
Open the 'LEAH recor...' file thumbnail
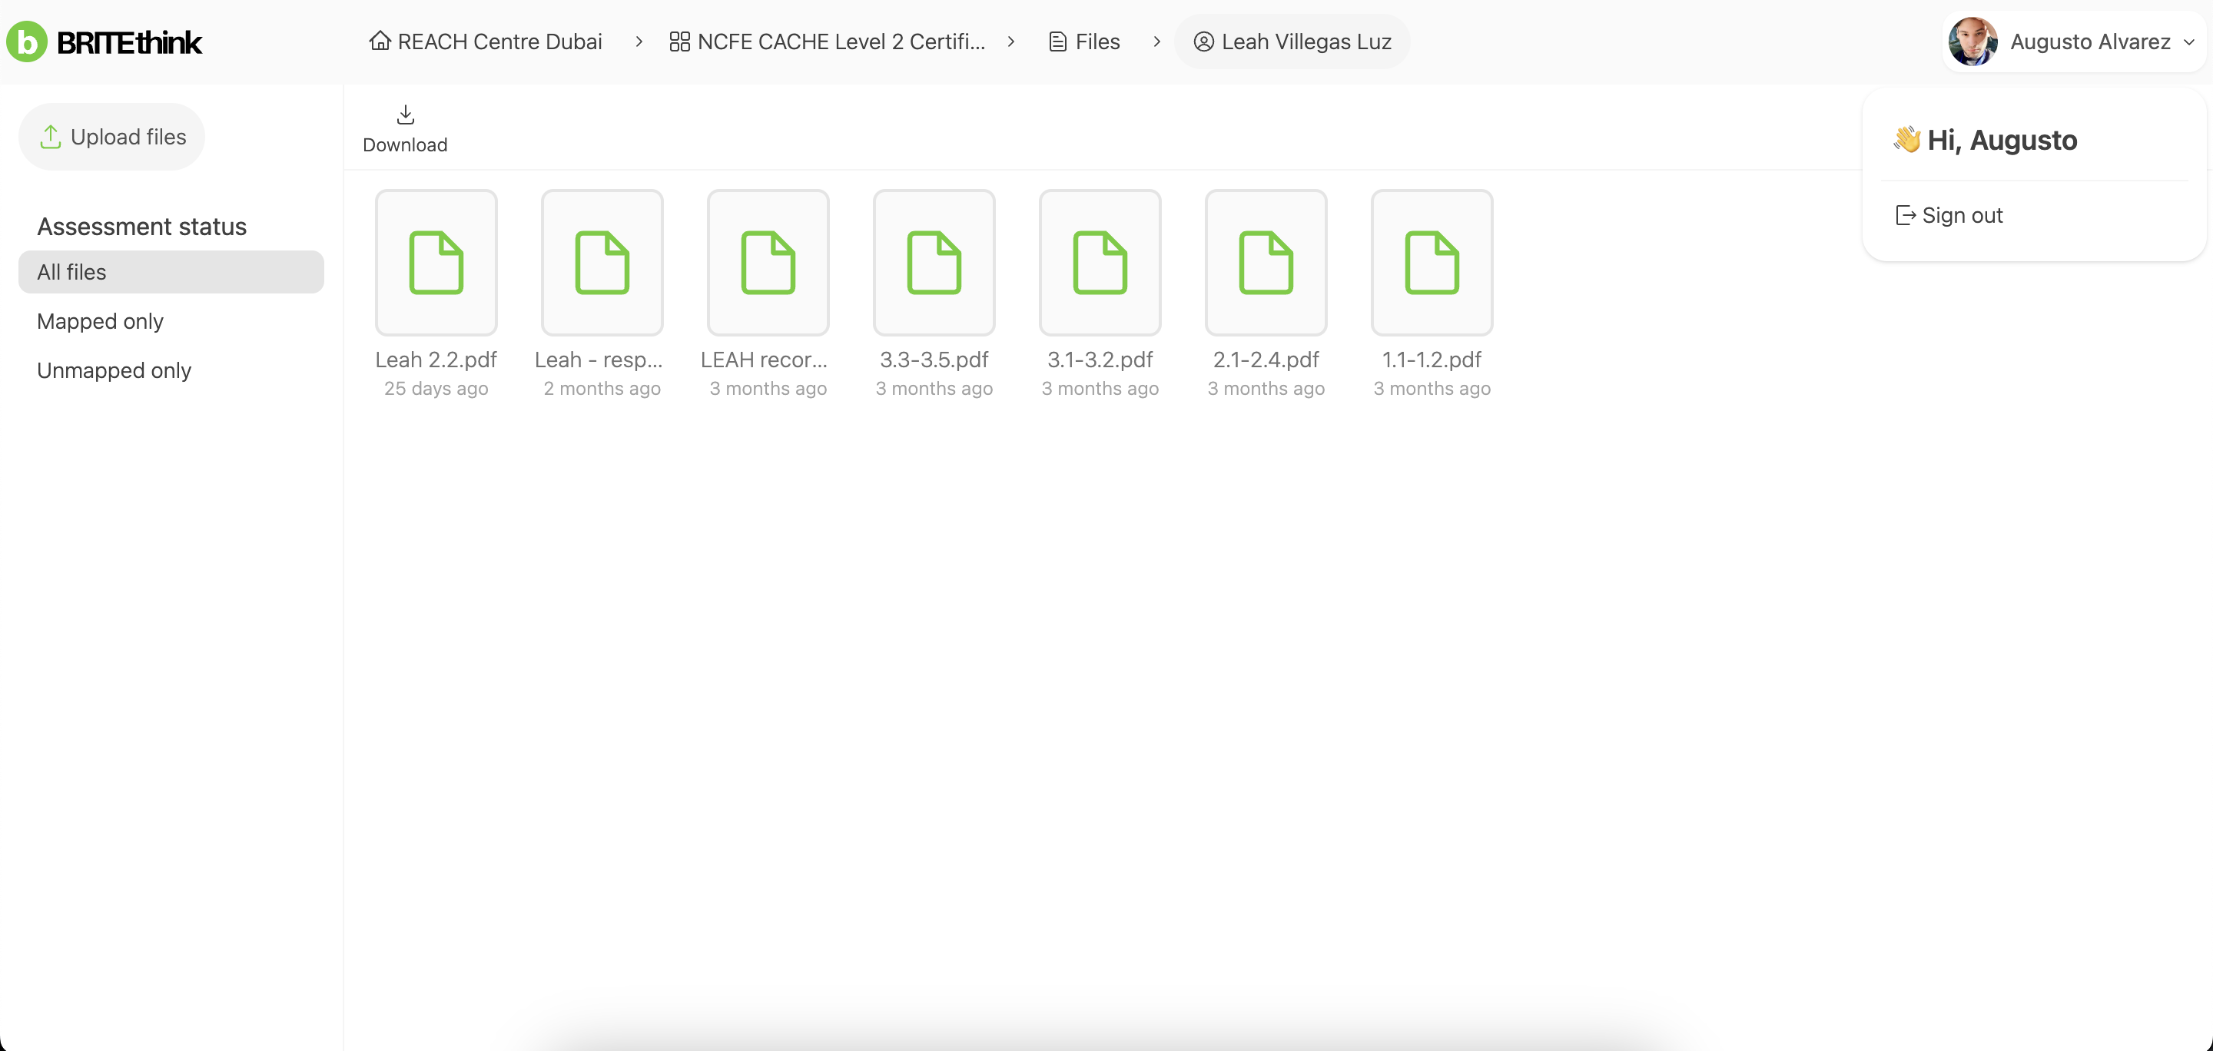coord(767,262)
